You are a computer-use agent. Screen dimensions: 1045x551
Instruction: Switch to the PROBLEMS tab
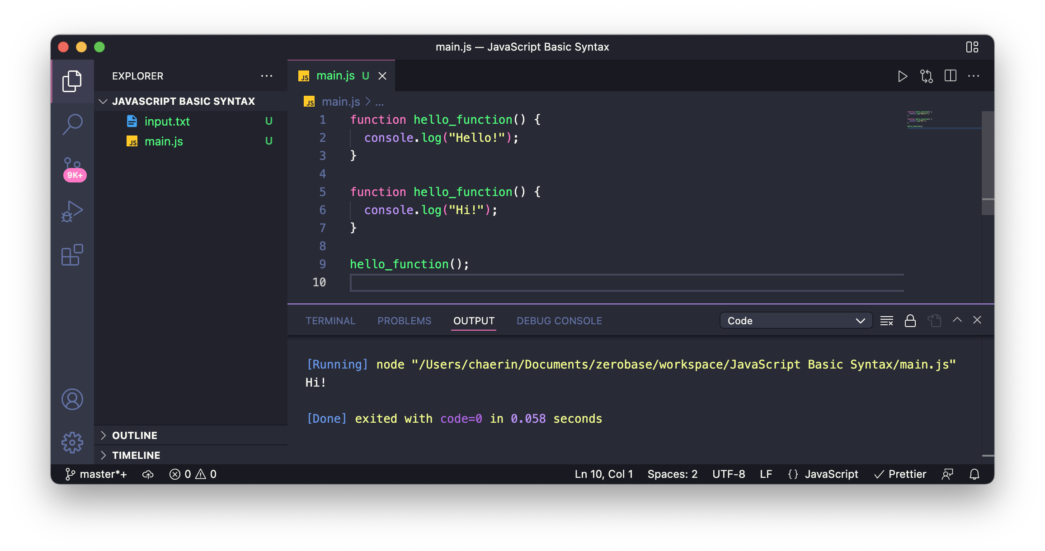tap(404, 321)
